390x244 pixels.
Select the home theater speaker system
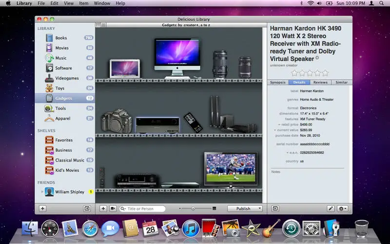(233, 115)
